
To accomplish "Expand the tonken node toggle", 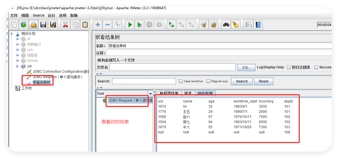I will (x=18, y=61).
